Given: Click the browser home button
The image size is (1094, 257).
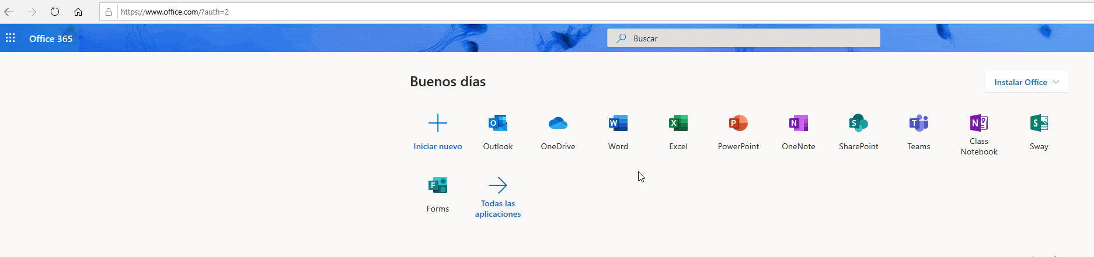Looking at the screenshot, I should (78, 12).
